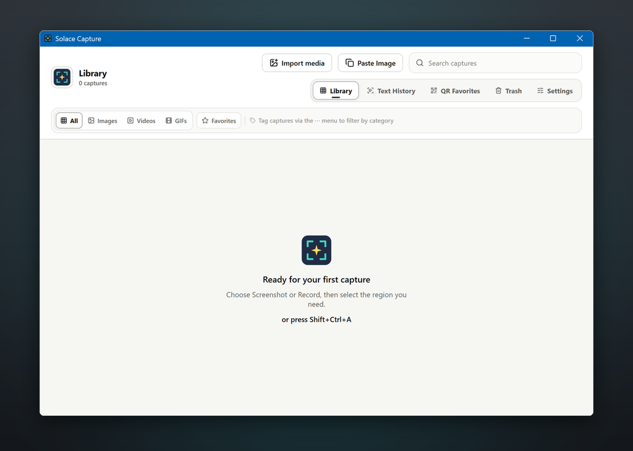Maximize the Solace Capture window
This screenshot has height=451, width=633.
[553, 38]
